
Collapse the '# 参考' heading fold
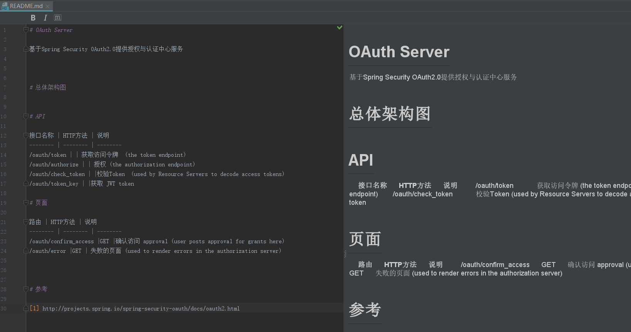coord(26,289)
